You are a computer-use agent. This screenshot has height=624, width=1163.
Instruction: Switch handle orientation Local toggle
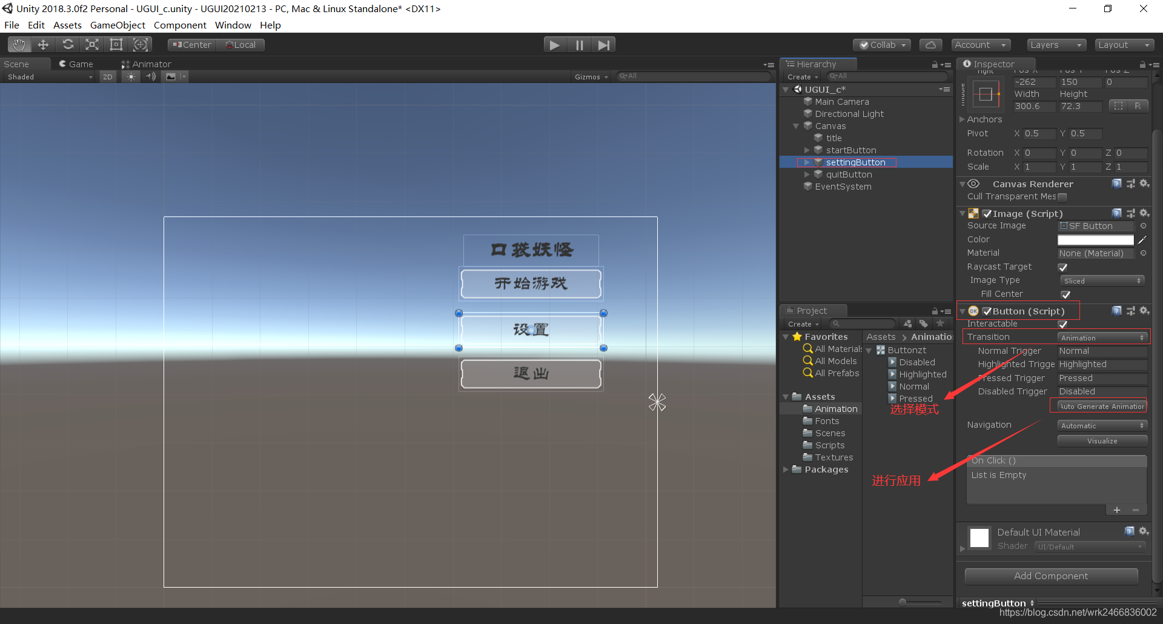[x=240, y=45]
